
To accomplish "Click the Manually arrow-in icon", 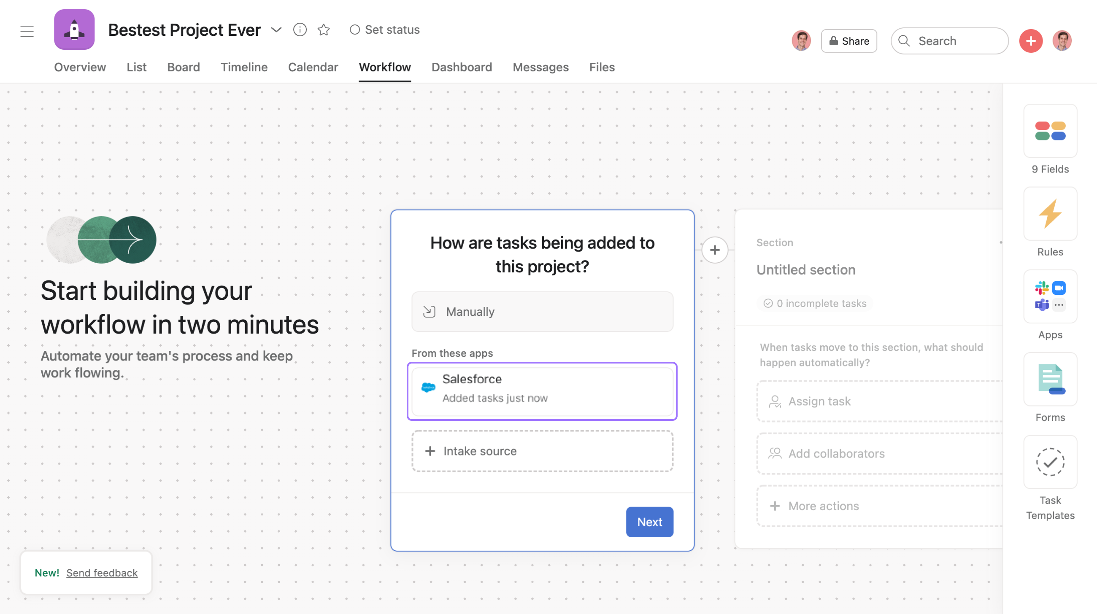I will [x=429, y=312].
